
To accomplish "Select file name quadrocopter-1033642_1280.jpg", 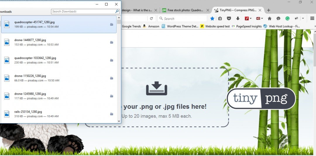I will pos(35,58).
